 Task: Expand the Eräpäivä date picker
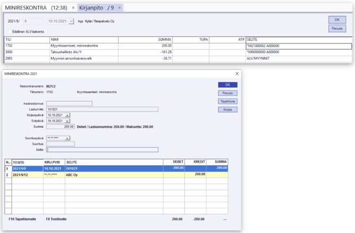(67, 121)
